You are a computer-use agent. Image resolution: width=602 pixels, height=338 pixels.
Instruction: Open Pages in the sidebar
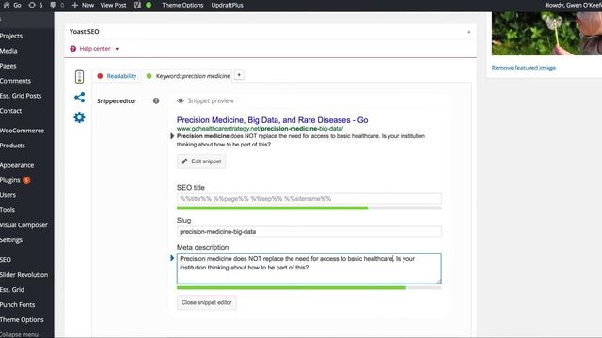(8, 66)
